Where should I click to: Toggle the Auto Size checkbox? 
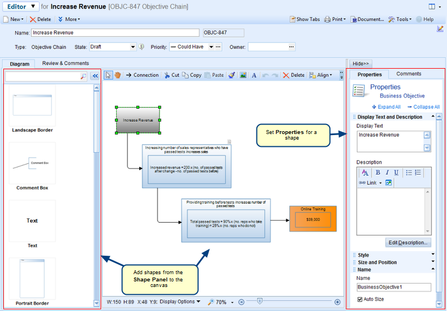[x=360, y=300]
